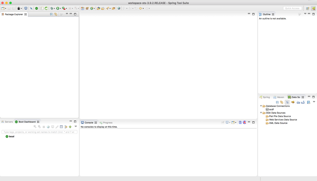The height and width of the screenshot is (181, 317).
Task: Select the local node in Boot Dashboard
Action: coord(11,137)
